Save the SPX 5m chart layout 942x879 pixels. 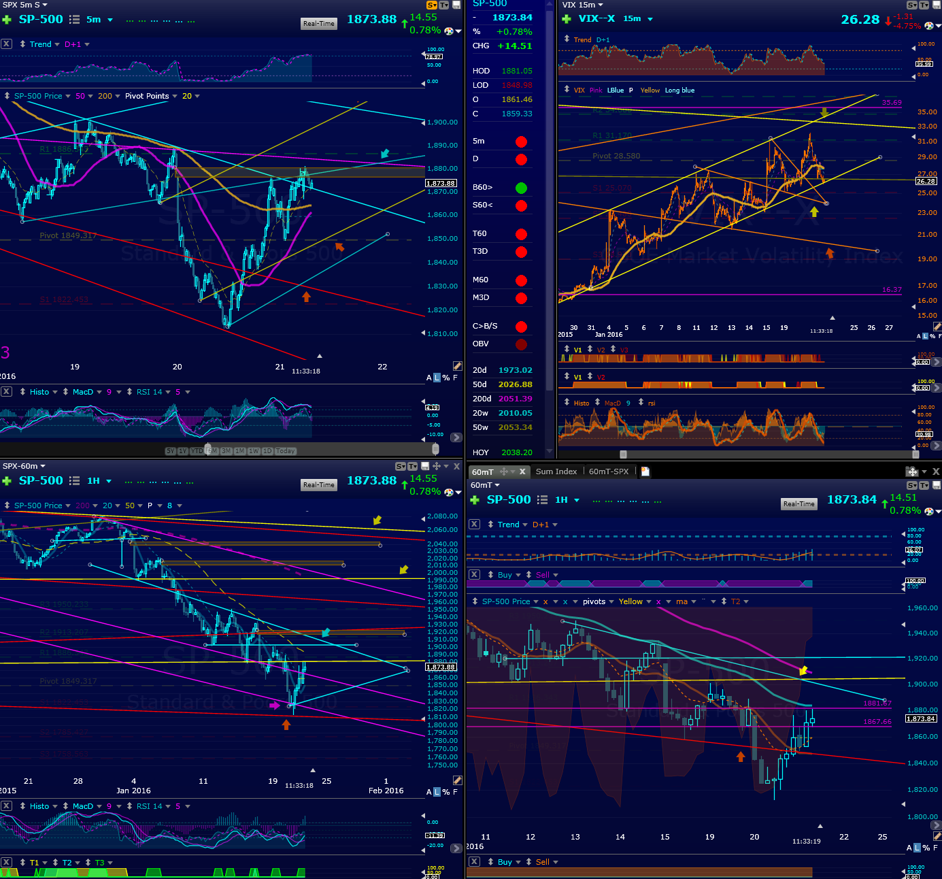[x=457, y=5]
